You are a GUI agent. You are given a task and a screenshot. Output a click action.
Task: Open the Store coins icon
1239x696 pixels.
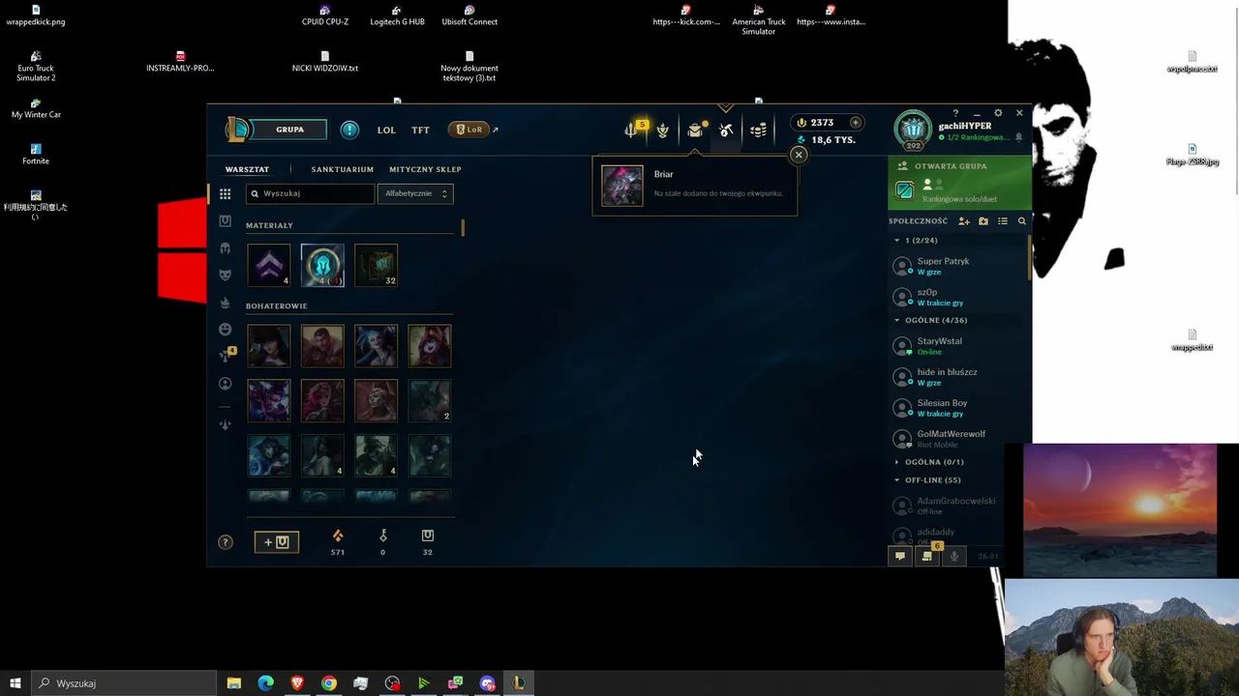click(x=758, y=130)
